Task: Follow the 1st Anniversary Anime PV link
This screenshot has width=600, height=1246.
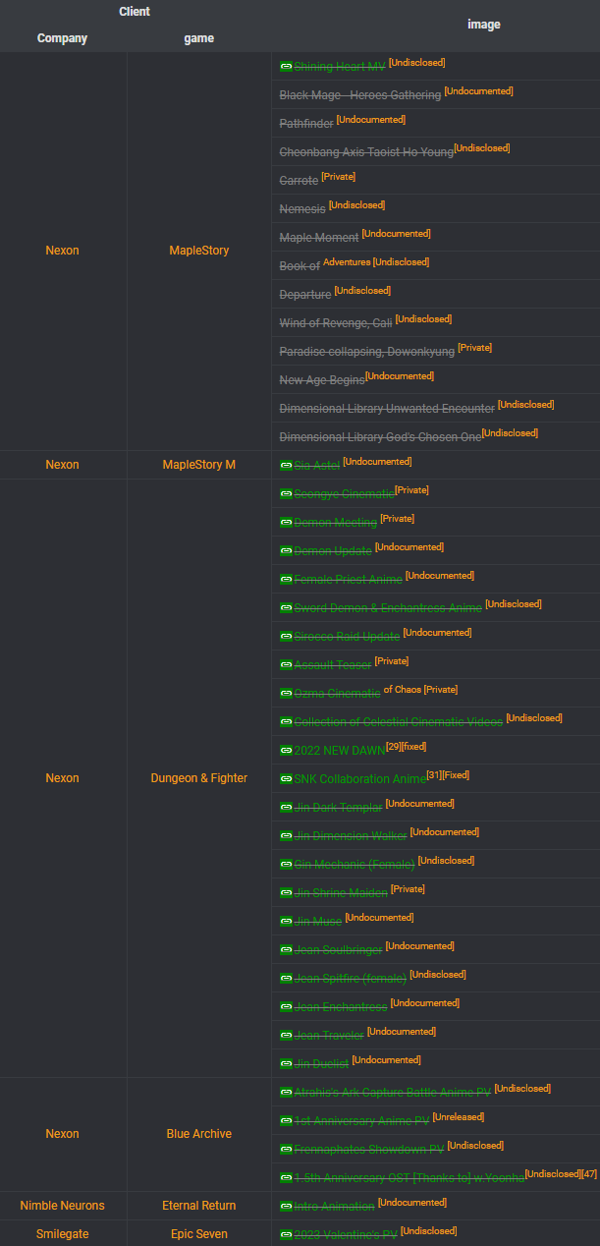Action: [361, 1121]
